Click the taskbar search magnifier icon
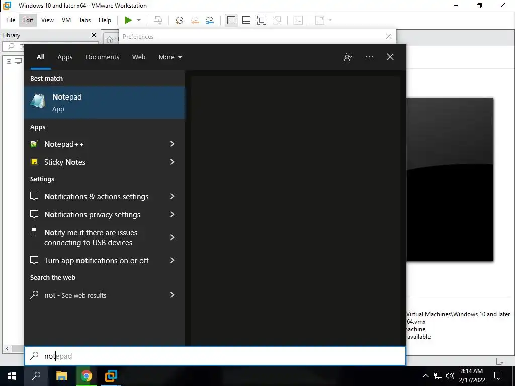 click(x=36, y=376)
